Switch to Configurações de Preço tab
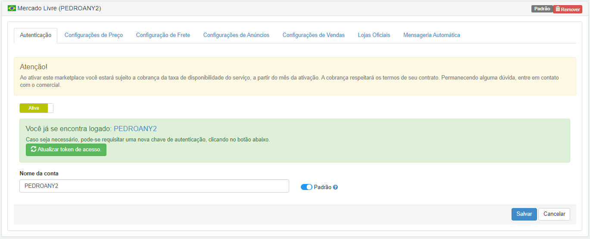The image size is (590, 239). (x=94, y=35)
